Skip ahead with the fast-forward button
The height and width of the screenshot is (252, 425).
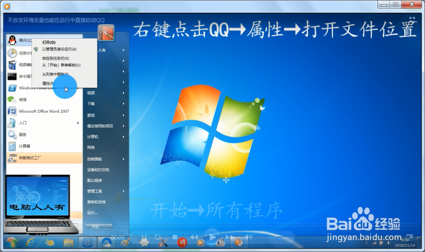pyautogui.click(x=230, y=237)
